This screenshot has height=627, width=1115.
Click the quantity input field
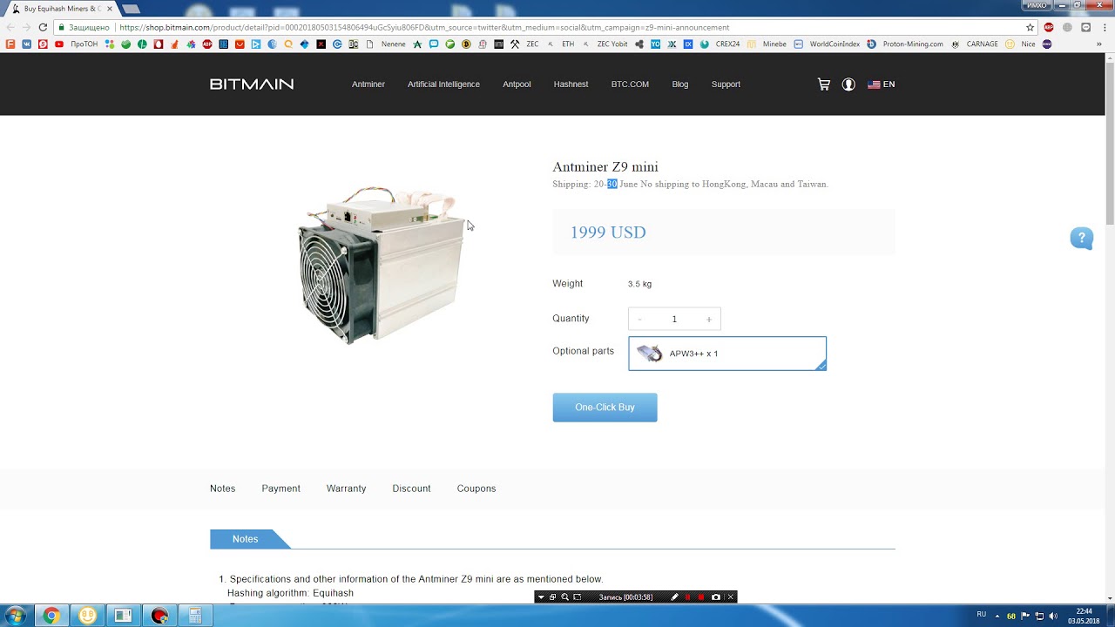674,320
